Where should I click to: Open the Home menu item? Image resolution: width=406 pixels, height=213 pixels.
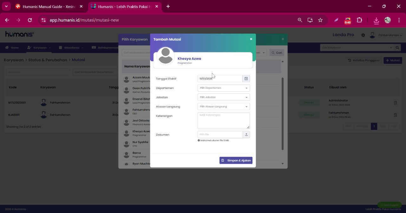point(12,48)
